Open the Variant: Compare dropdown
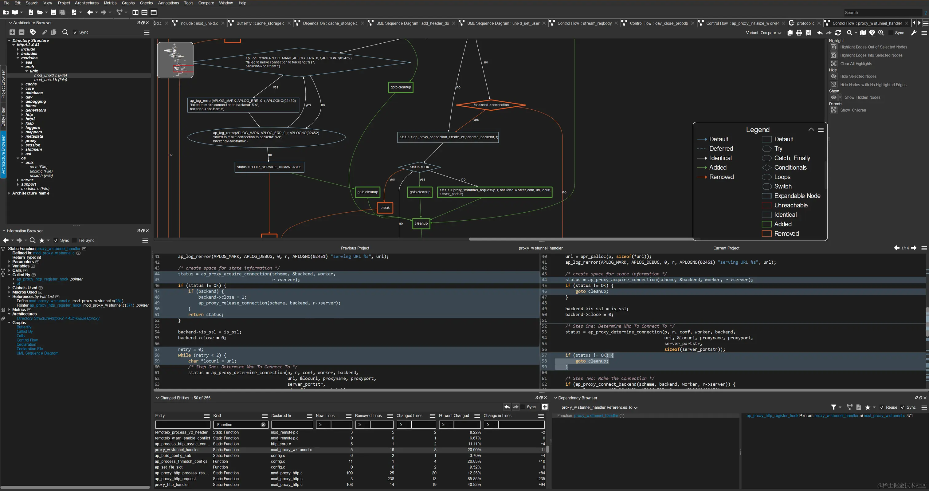This screenshot has width=929, height=491. coord(763,33)
